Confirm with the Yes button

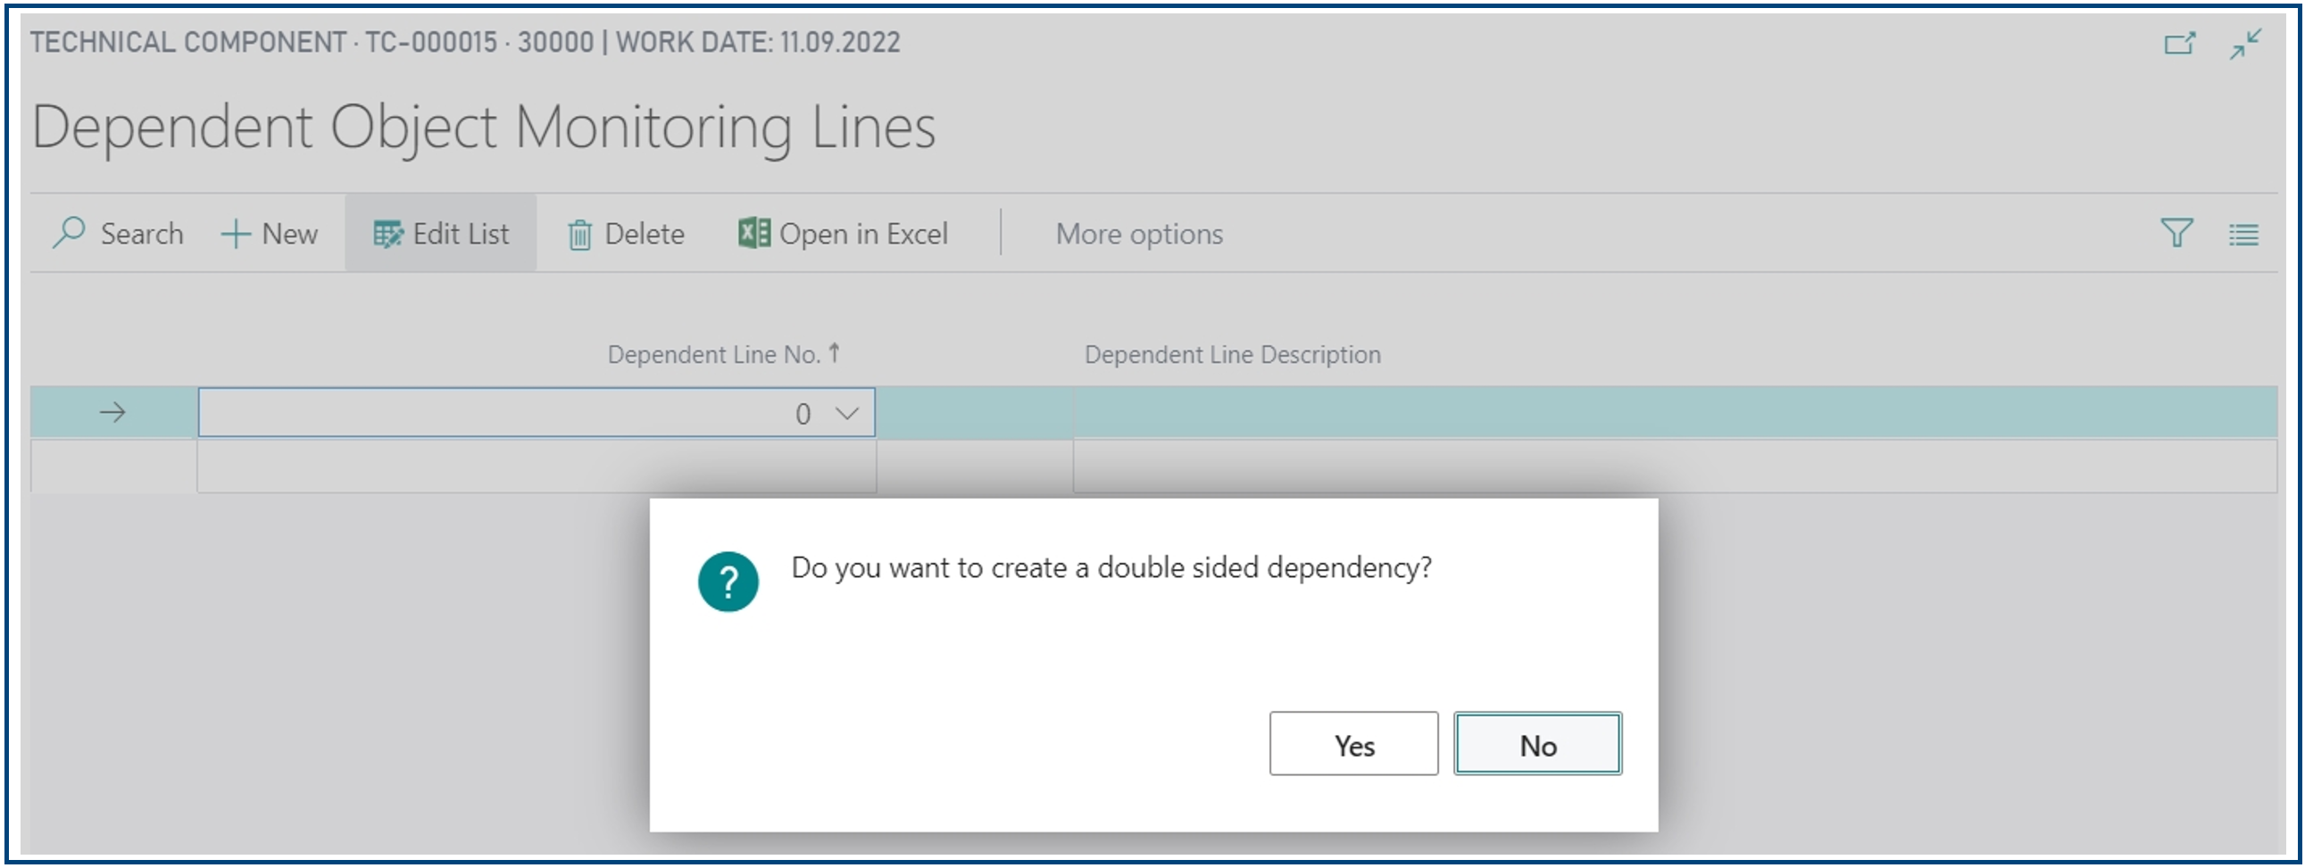[1354, 744]
